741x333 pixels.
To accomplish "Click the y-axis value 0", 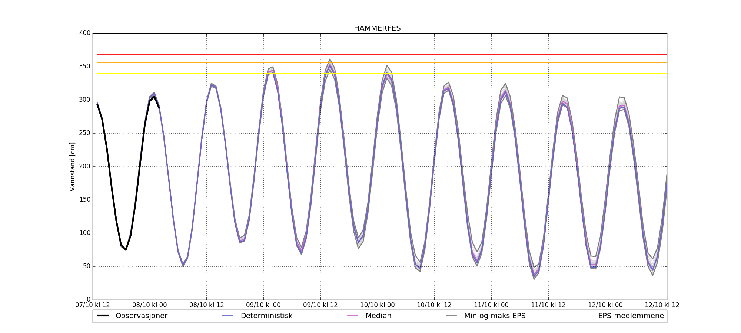I will click(x=89, y=300).
